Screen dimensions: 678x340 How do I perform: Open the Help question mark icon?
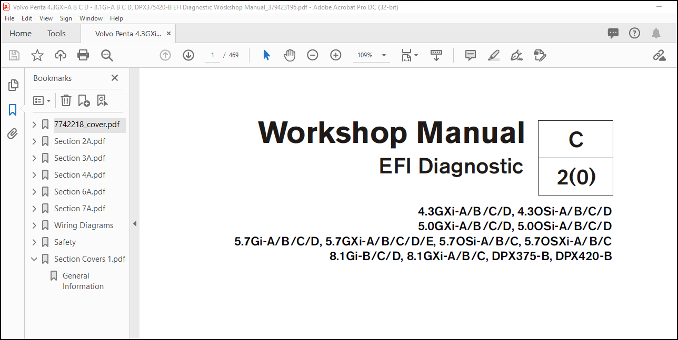click(x=634, y=34)
